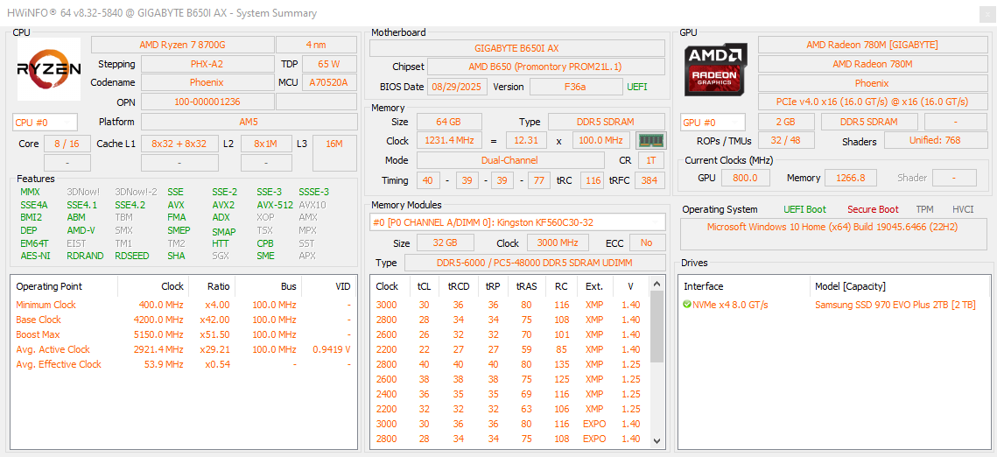Click the AES-NI feature label
The width and height of the screenshot is (997, 457).
click(35, 256)
